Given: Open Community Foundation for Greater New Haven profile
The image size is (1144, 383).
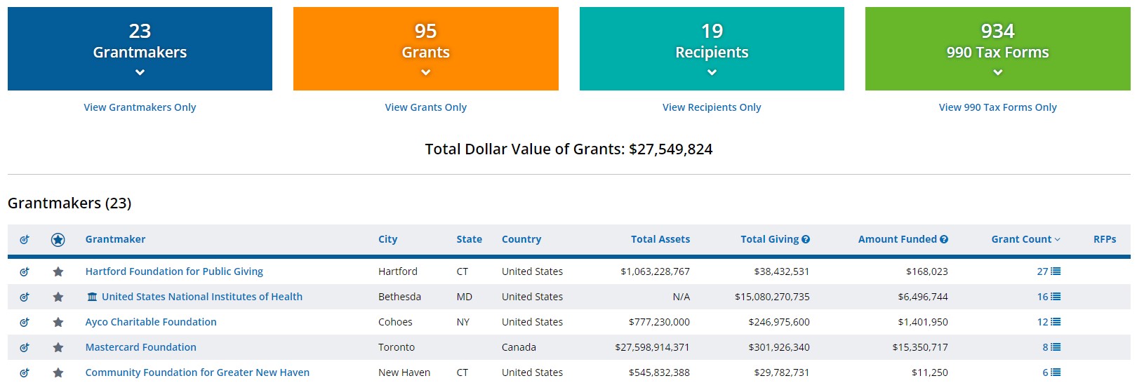Looking at the screenshot, I should coord(197,372).
